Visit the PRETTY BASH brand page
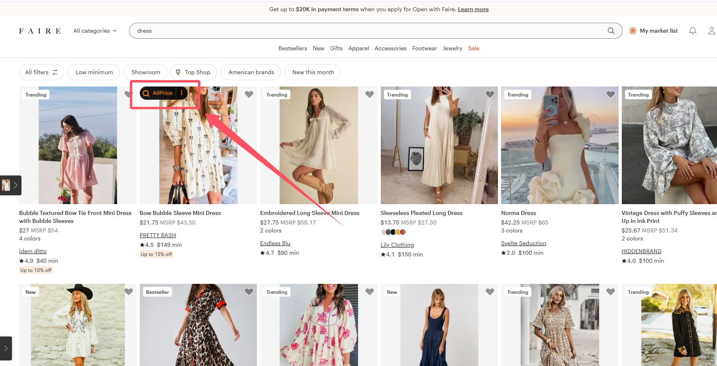 pyautogui.click(x=158, y=235)
